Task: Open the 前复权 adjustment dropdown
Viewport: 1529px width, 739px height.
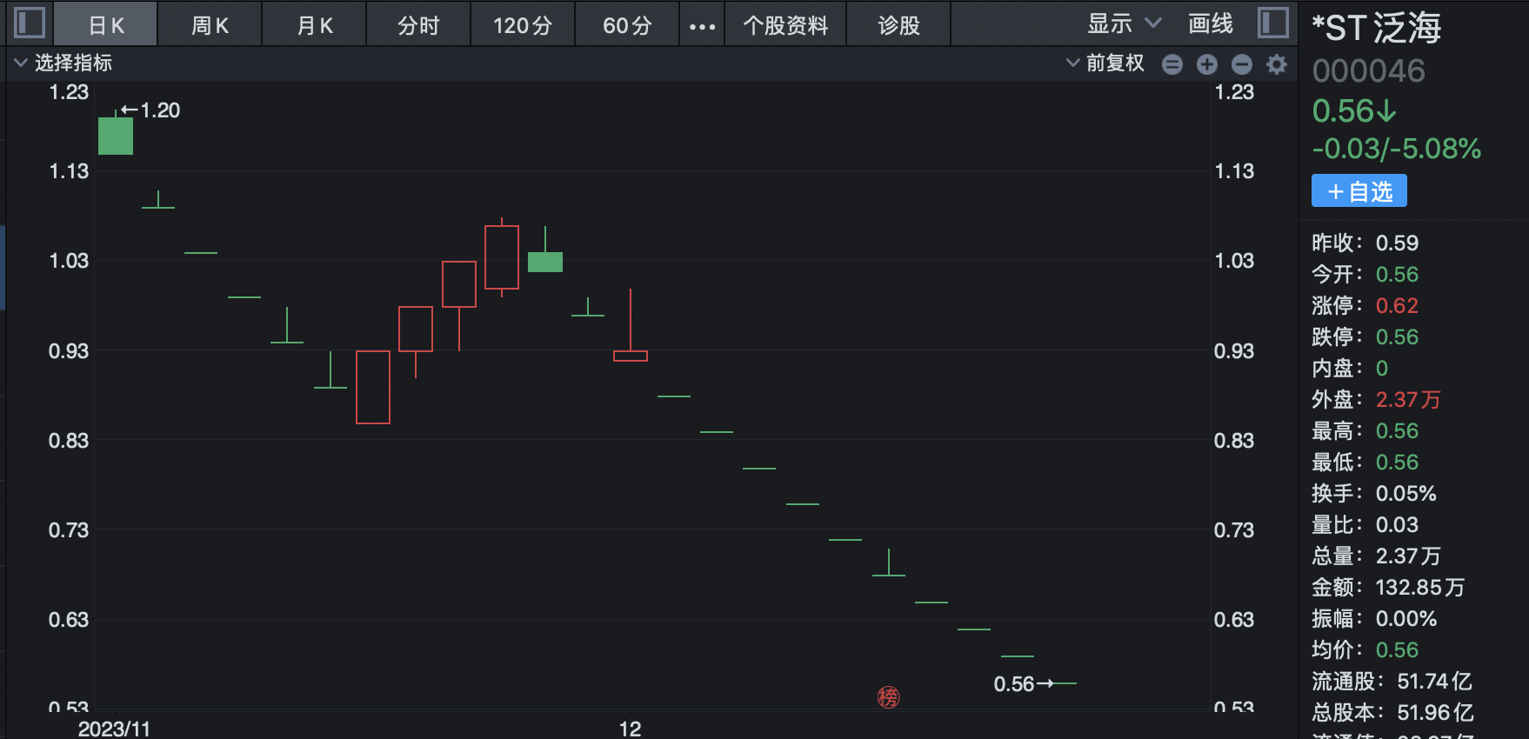Action: click(x=1105, y=63)
